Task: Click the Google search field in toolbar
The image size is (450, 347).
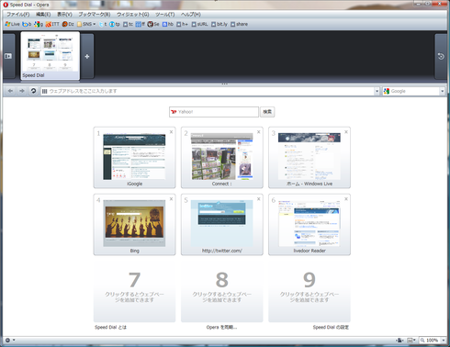Action: (x=411, y=91)
